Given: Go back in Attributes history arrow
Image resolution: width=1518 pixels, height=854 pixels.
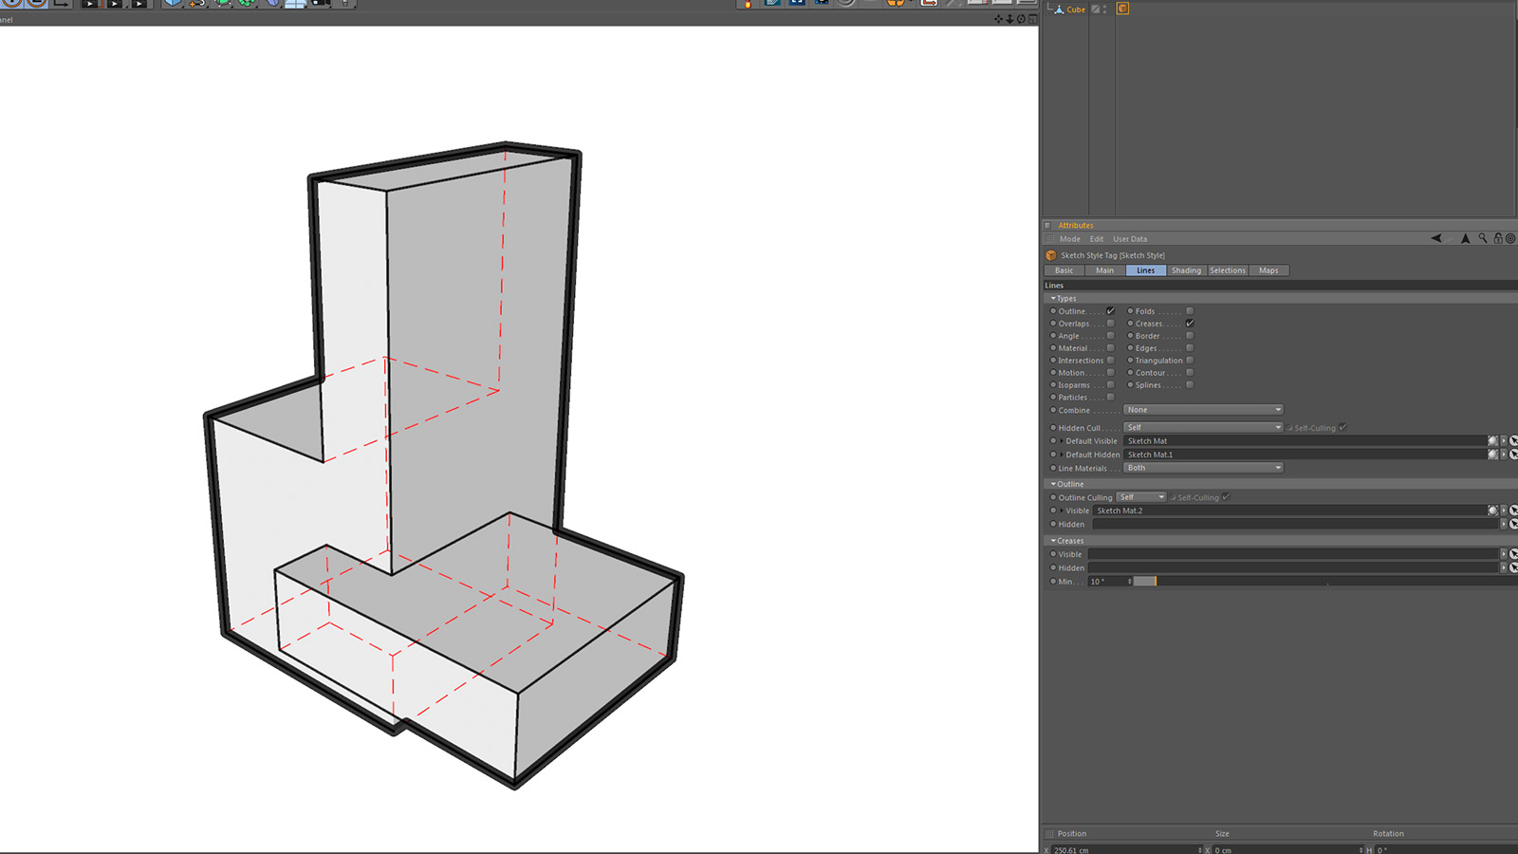Looking at the screenshot, I should [x=1436, y=238].
